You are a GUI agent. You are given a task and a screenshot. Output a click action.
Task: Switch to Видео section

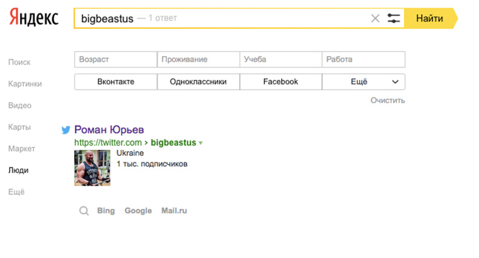click(x=20, y=105)
